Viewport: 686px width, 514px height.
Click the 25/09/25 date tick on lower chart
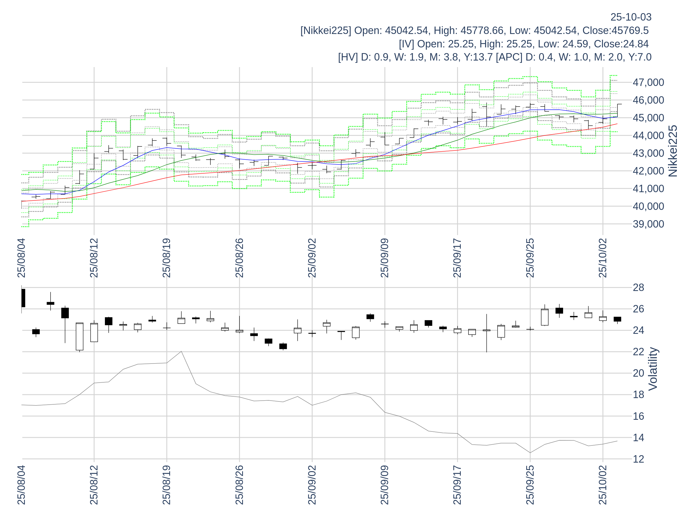click(530, 485)
